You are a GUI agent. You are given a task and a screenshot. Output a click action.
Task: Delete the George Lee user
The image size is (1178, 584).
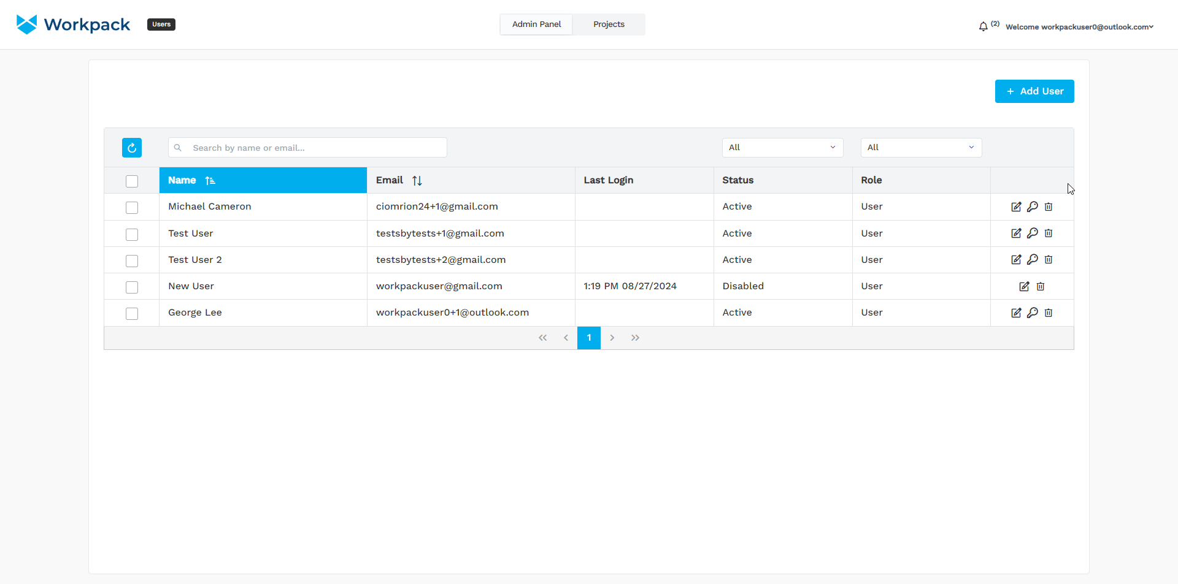[1049, 313]
